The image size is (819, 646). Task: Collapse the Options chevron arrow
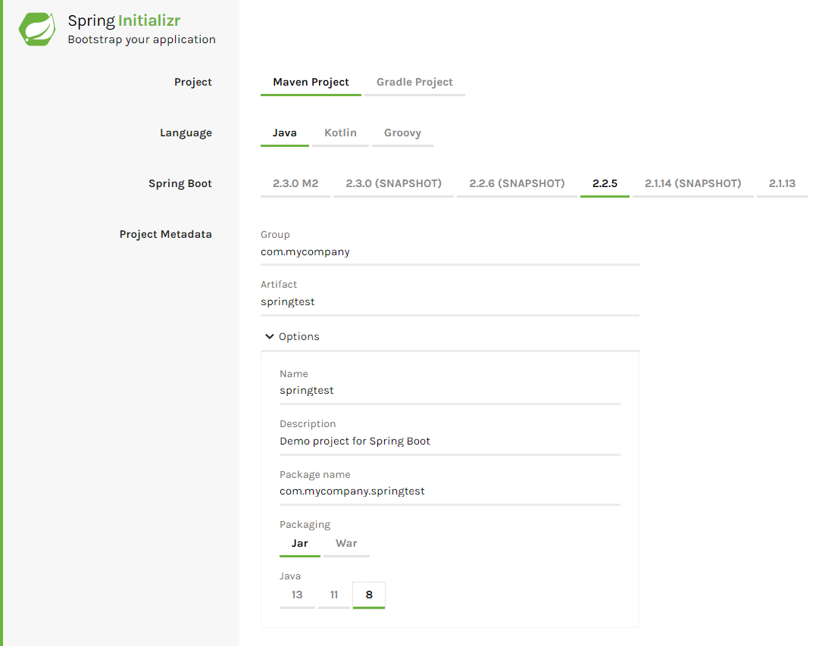[x=270, y=336]
